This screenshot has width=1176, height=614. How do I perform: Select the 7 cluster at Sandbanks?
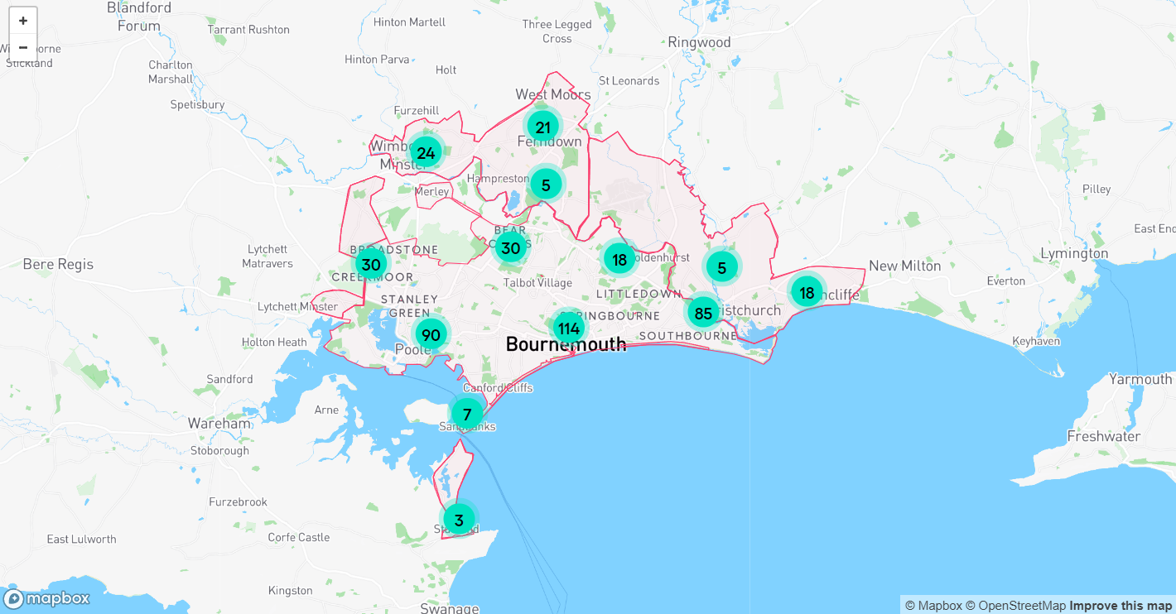tap(467, 414)
